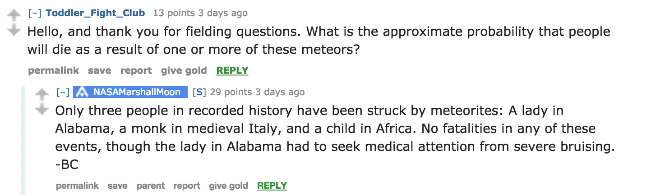Viewport: 665px width, 195px height.
Task: Upvote Toddler_Fight_Club's comment
Action: tap(14, 16)
